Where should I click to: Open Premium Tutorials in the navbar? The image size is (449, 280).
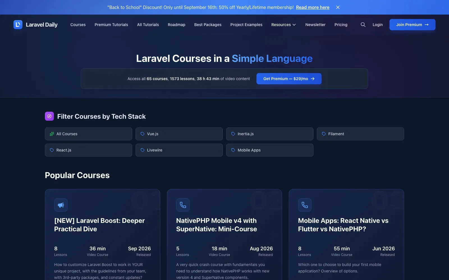pos(111,25)
